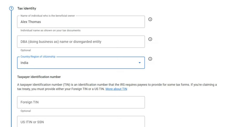The width and height of the screenshot is (231, 127).
Task: Click the step 1 circle icon
Action: (11, 8)
